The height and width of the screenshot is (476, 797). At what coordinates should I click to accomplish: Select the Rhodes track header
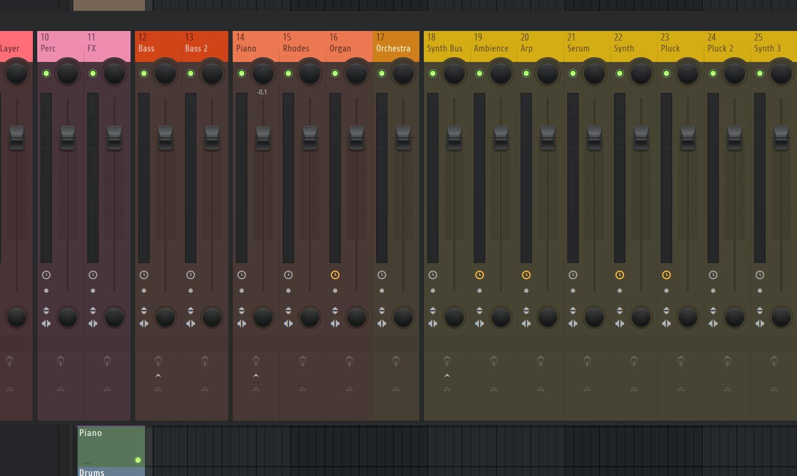[303, 46]
